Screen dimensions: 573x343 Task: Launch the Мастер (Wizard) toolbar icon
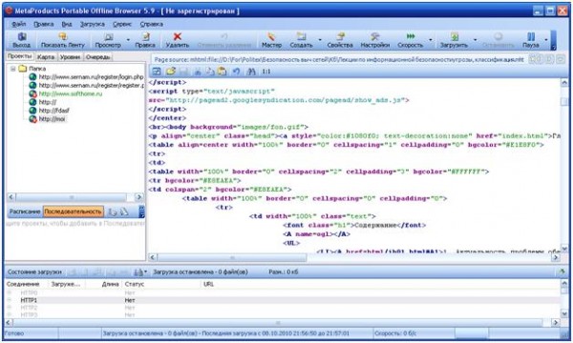[x=271, y=36]
